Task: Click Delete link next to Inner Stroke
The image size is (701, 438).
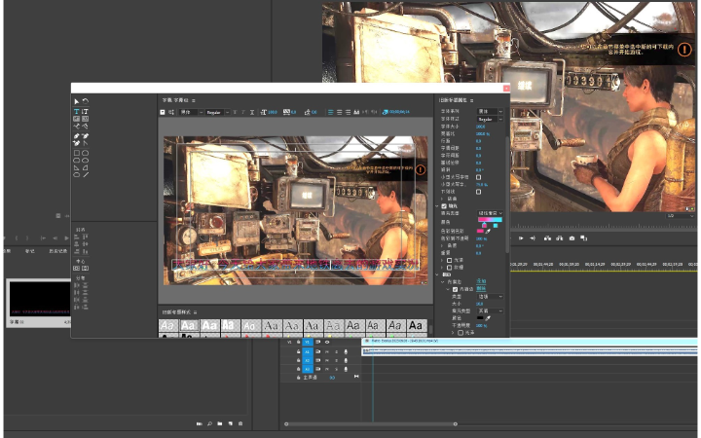Action: coord(481,289)
